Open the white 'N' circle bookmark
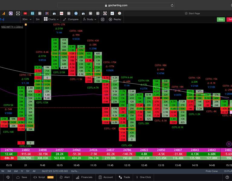This screenshot has height=181, width=232. (76, 14)
